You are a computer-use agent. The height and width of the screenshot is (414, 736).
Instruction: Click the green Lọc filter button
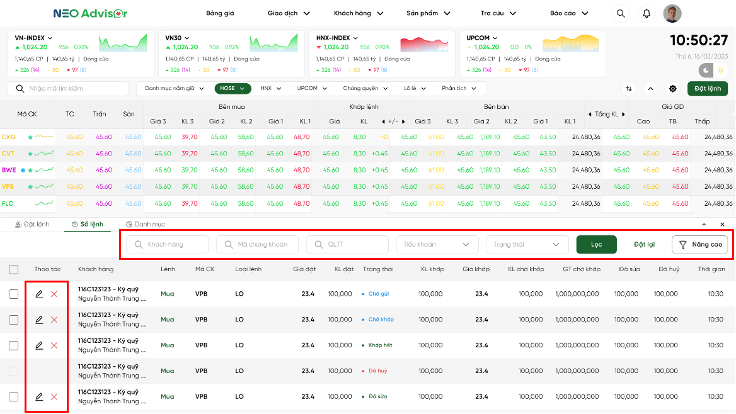coord(596,244)
